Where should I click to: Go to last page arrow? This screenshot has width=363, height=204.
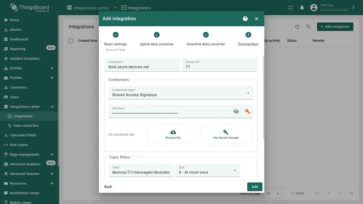[351, 194]
